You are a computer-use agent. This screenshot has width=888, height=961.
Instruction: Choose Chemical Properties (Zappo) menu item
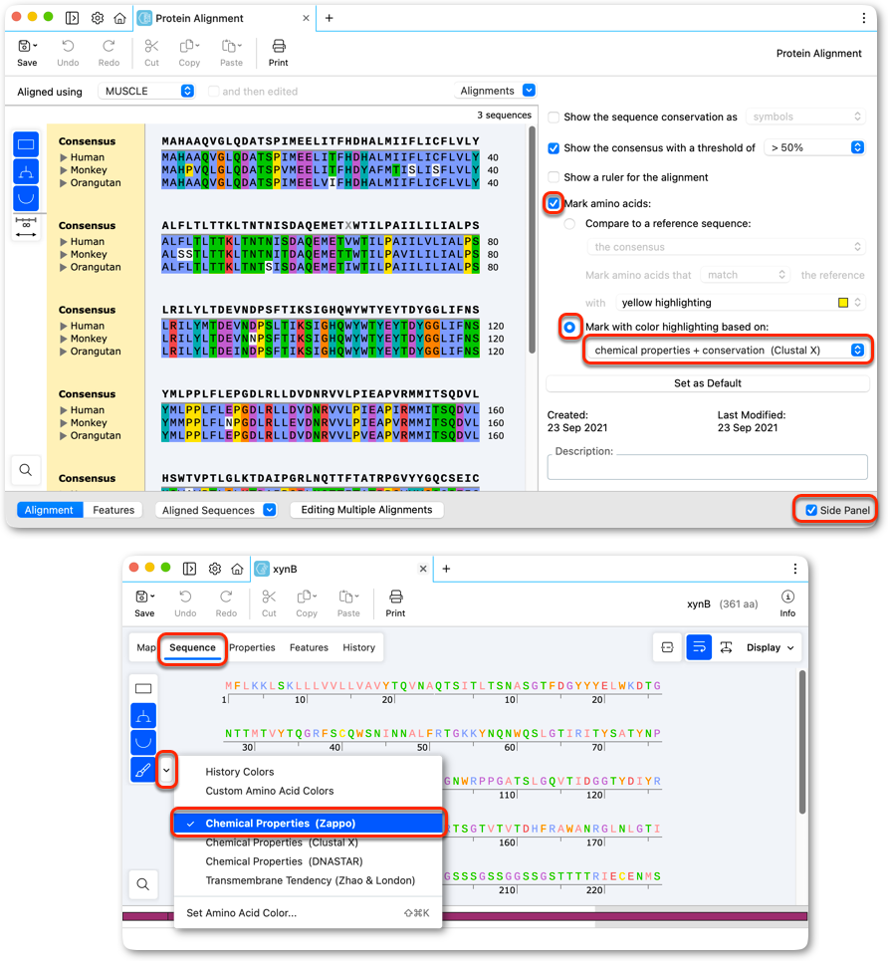(309, 824)
